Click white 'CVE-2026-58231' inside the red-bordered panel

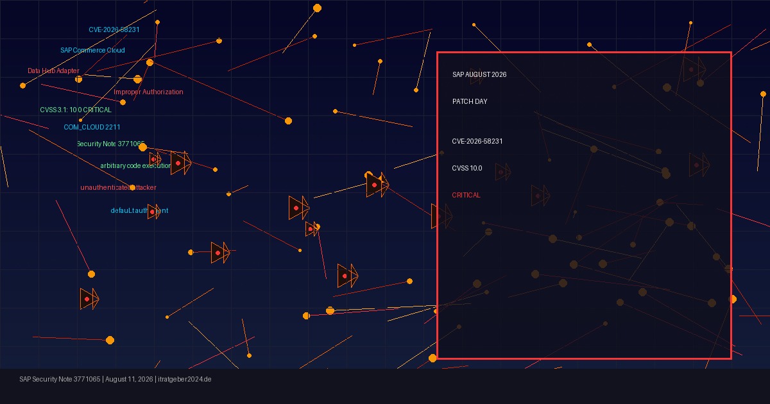point(477,141)
